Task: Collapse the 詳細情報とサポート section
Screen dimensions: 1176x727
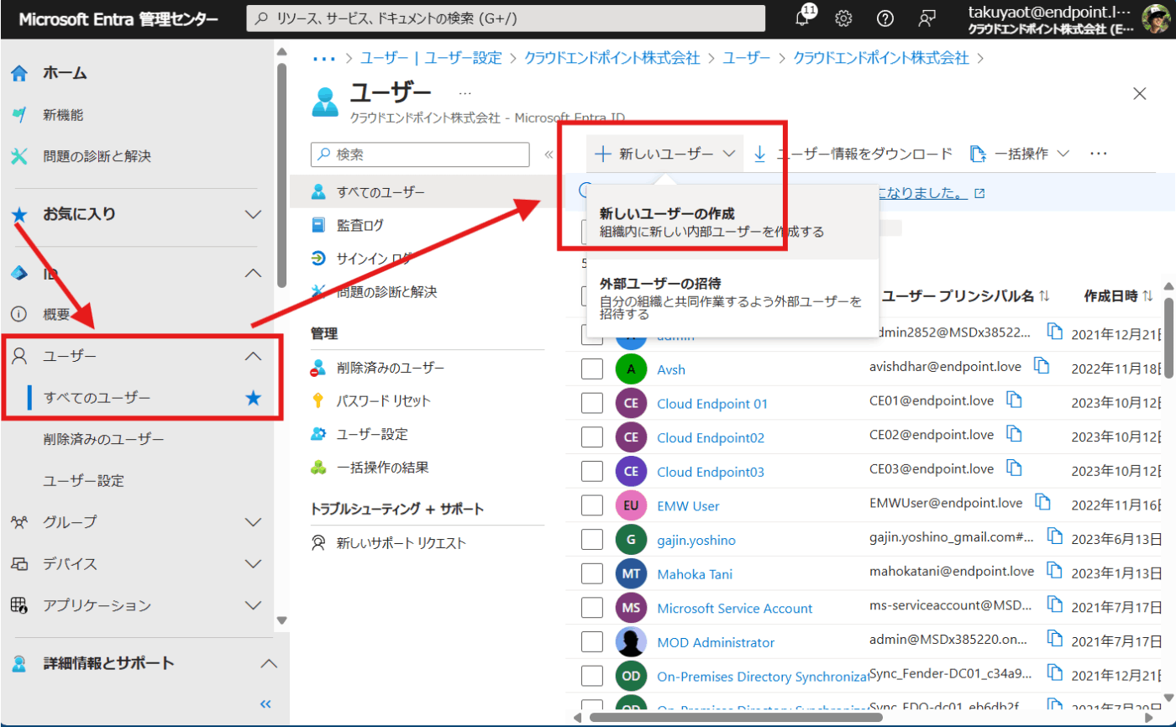Action: [x=268, y=664]
